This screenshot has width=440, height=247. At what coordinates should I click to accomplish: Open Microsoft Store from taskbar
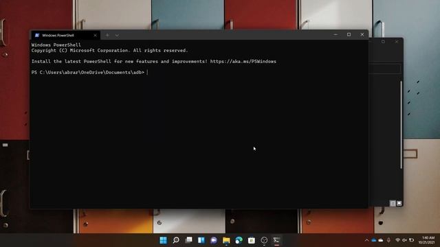click(x=252, y=240)
